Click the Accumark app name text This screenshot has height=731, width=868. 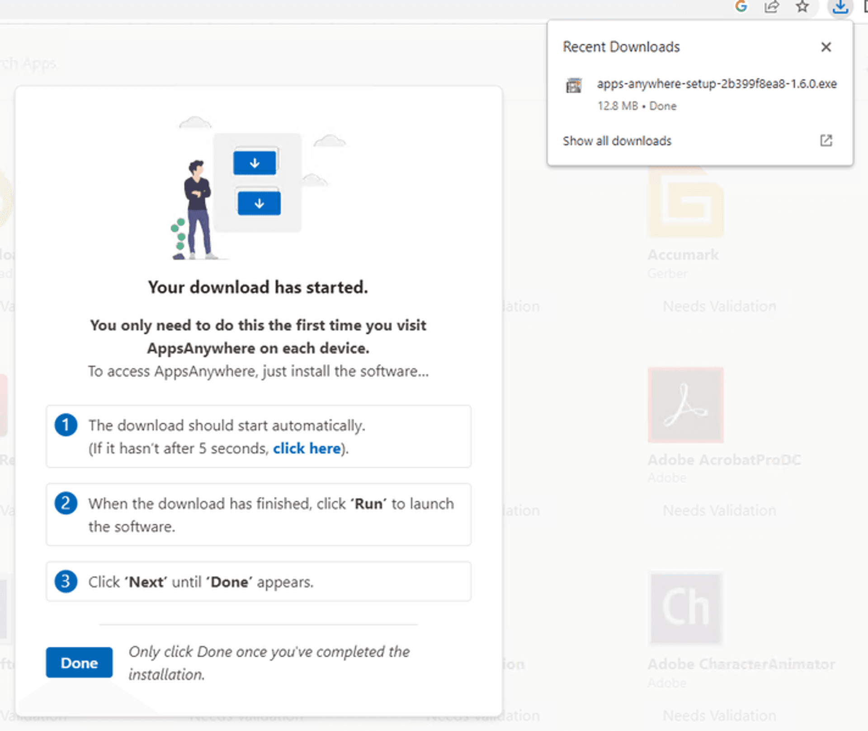[683, 255]
